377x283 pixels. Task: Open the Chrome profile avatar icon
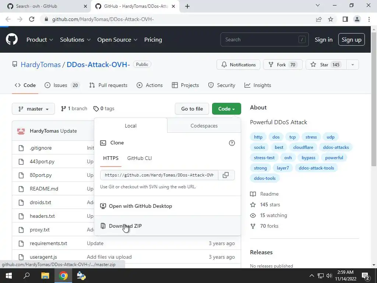tap(357, 19)
